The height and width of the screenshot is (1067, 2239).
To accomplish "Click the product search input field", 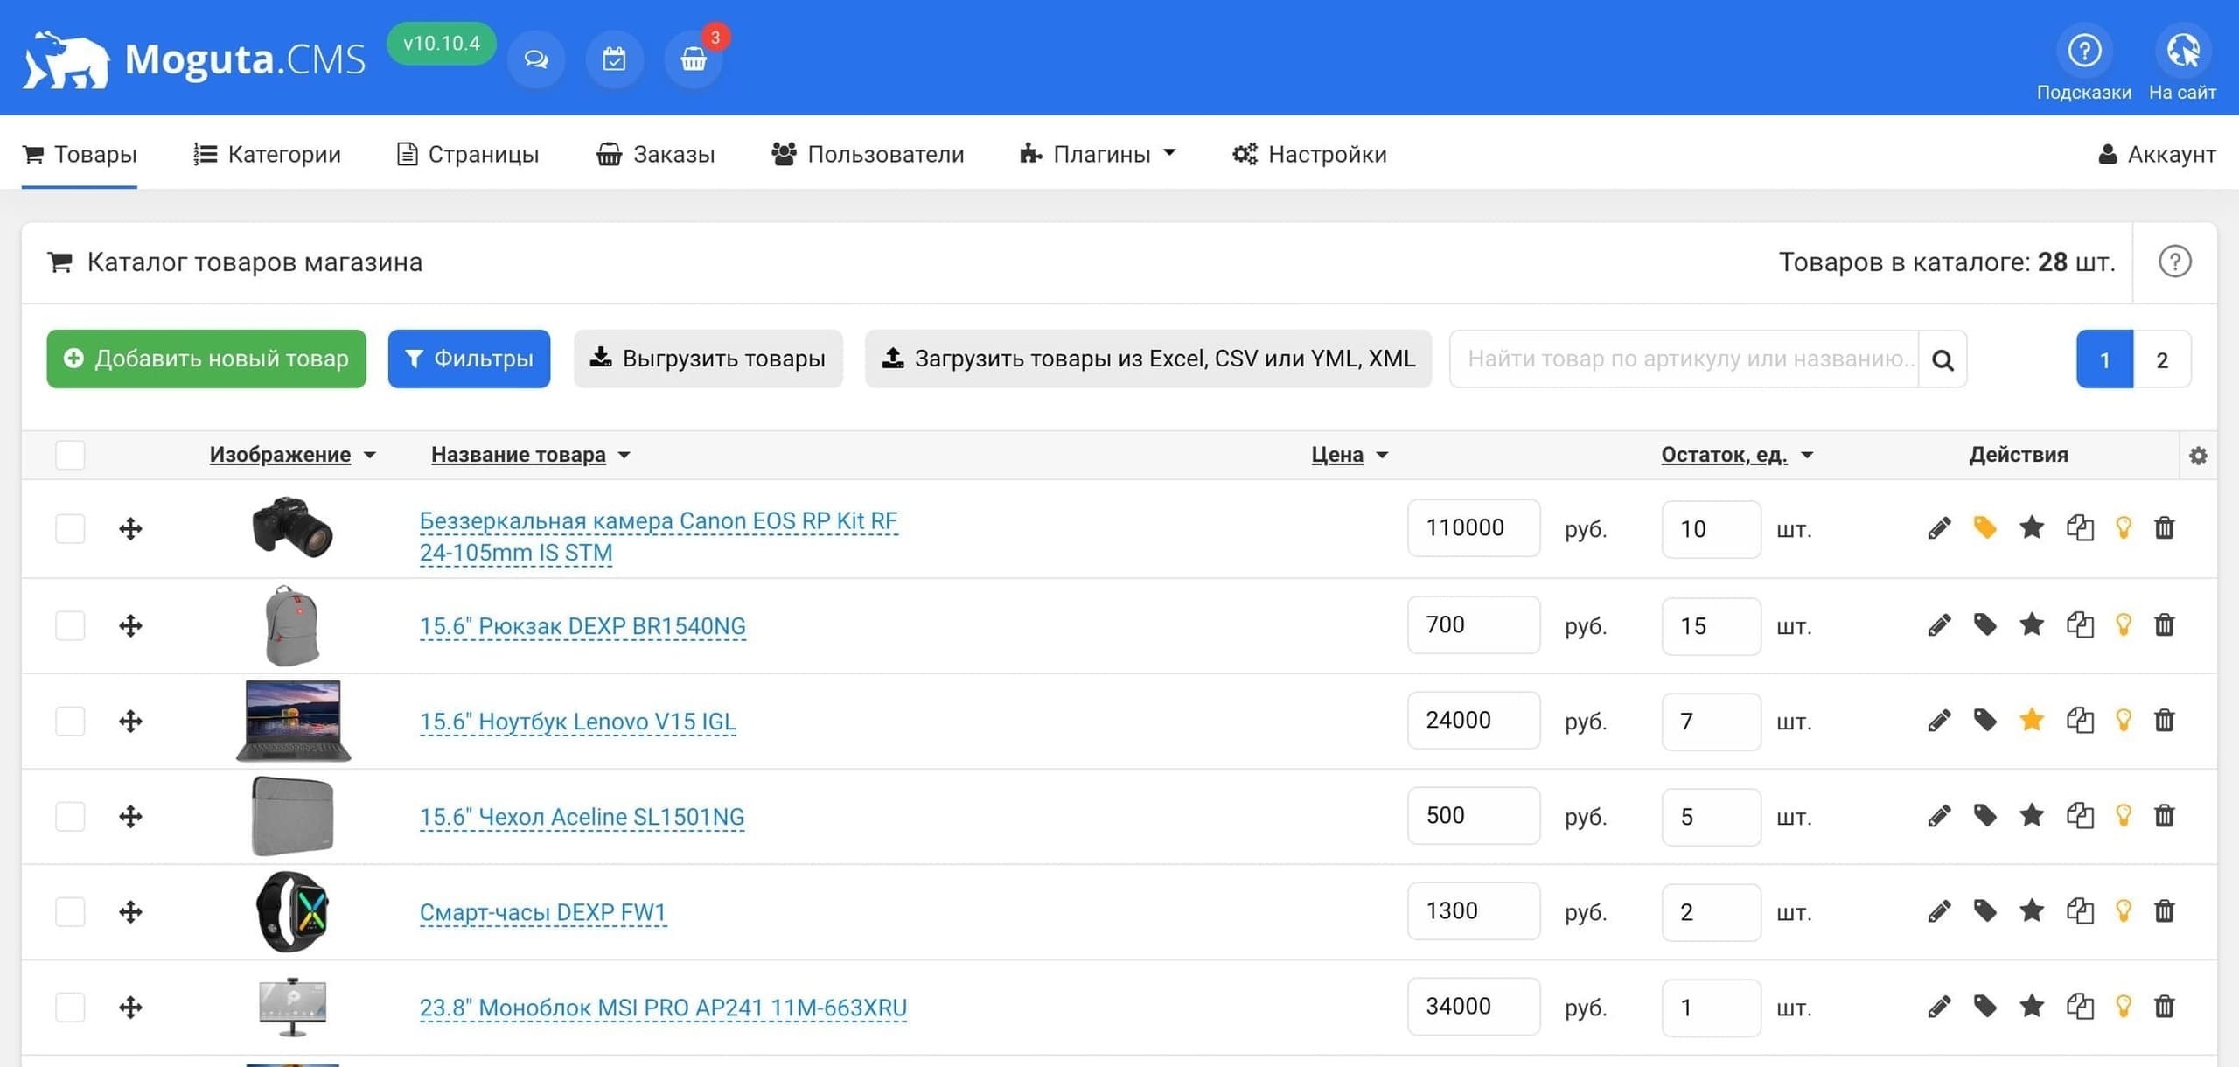I will (1684, 359).
